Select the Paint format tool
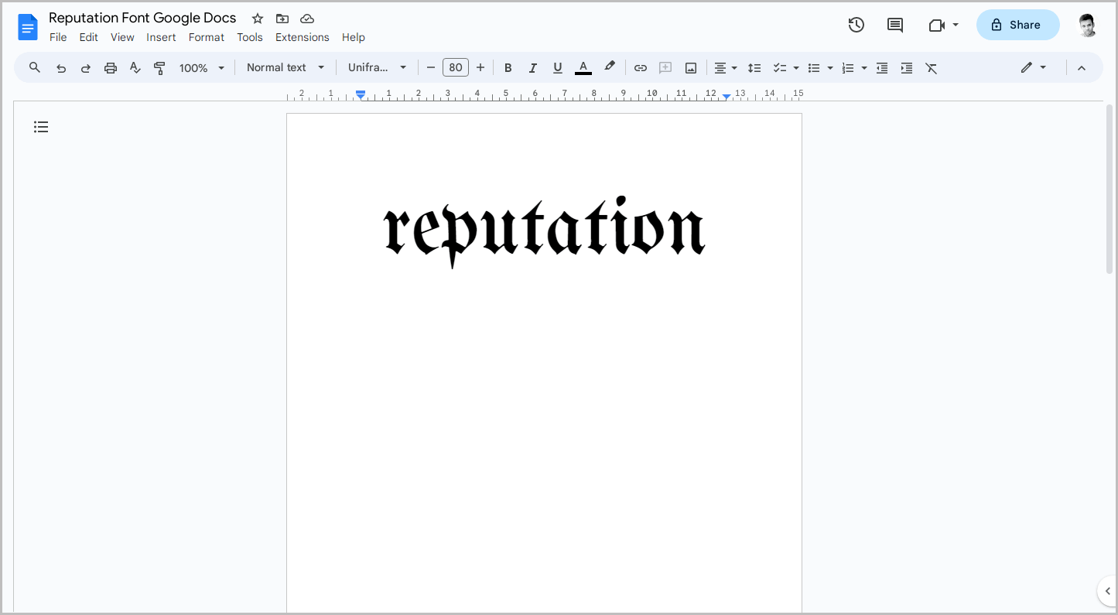This screenshot has width=1118, height=615. click(159, 67)
